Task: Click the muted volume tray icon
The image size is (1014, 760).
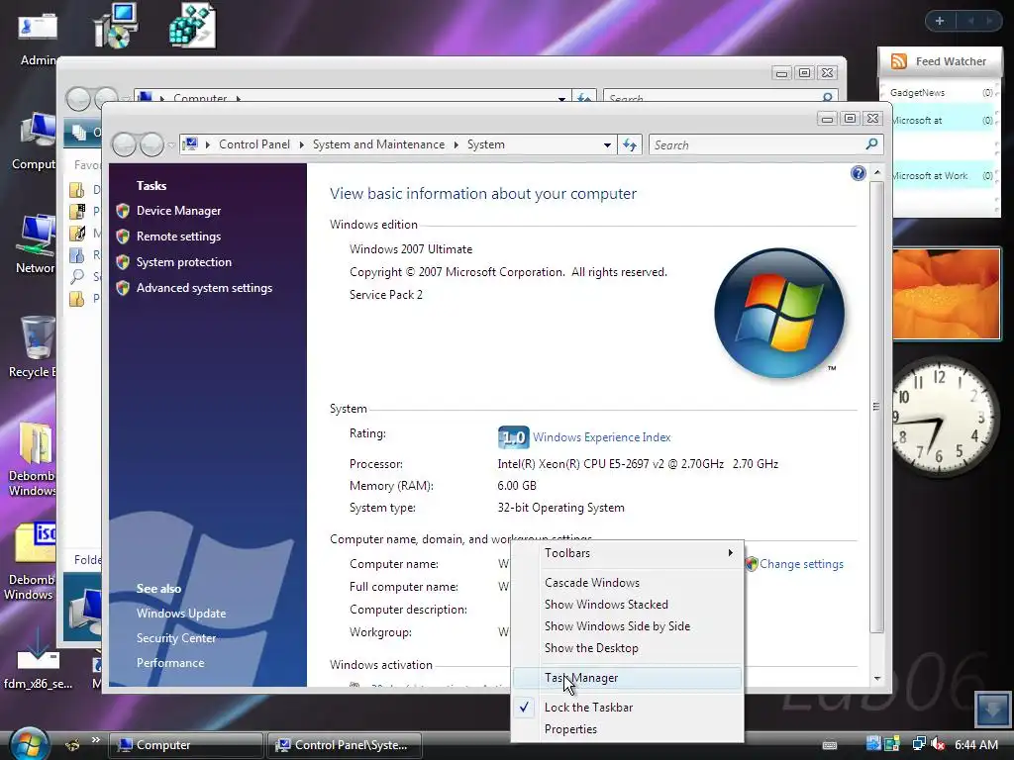Action: point(939,744)
